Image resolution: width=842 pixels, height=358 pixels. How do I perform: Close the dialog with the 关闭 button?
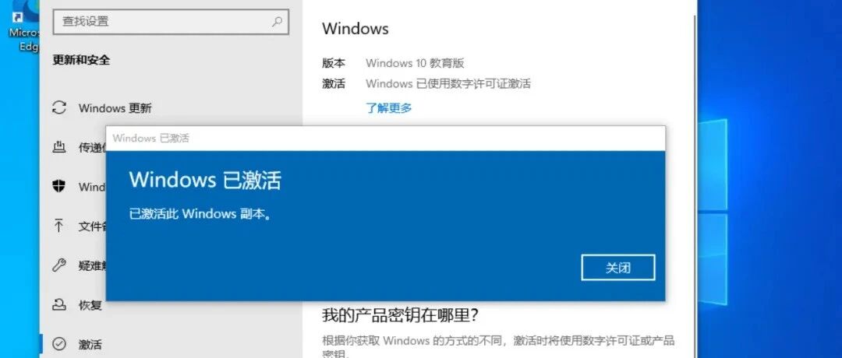618,268
